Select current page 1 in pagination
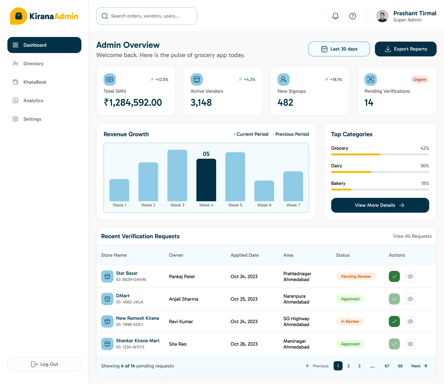 pyautogui.click(x=338, y=366)
